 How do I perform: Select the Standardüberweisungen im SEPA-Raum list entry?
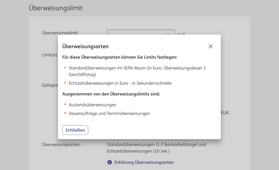(137, 71)
